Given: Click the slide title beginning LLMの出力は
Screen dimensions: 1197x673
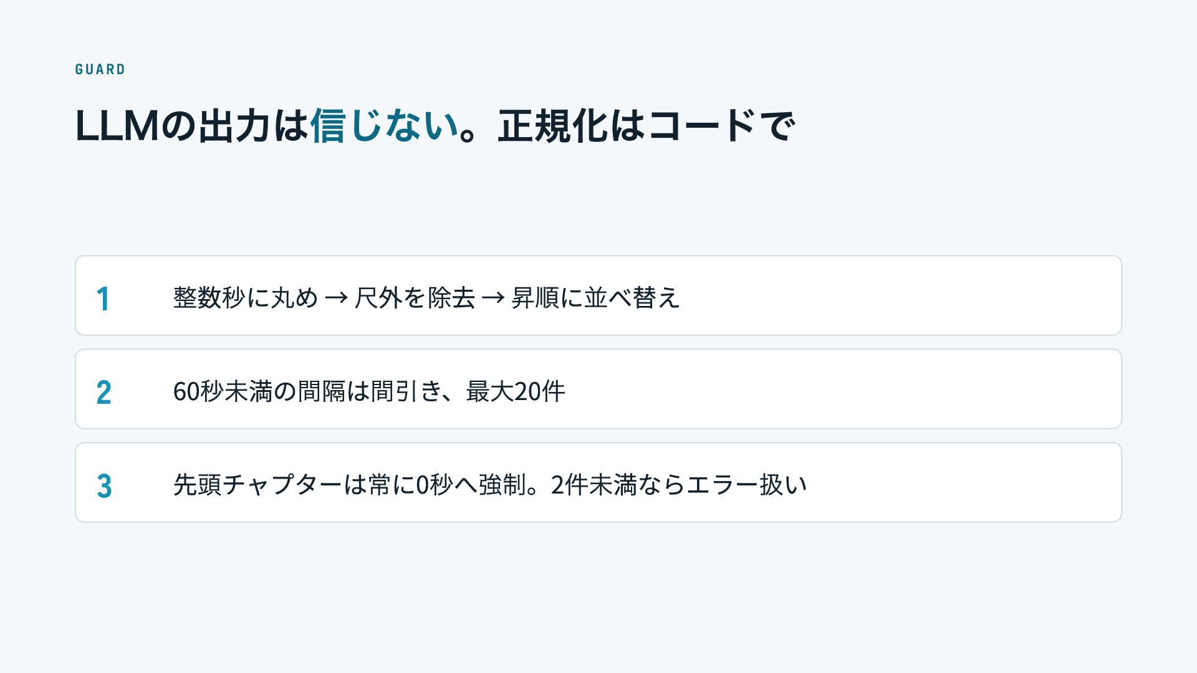Looking at the screenshot, I should 435,126.
